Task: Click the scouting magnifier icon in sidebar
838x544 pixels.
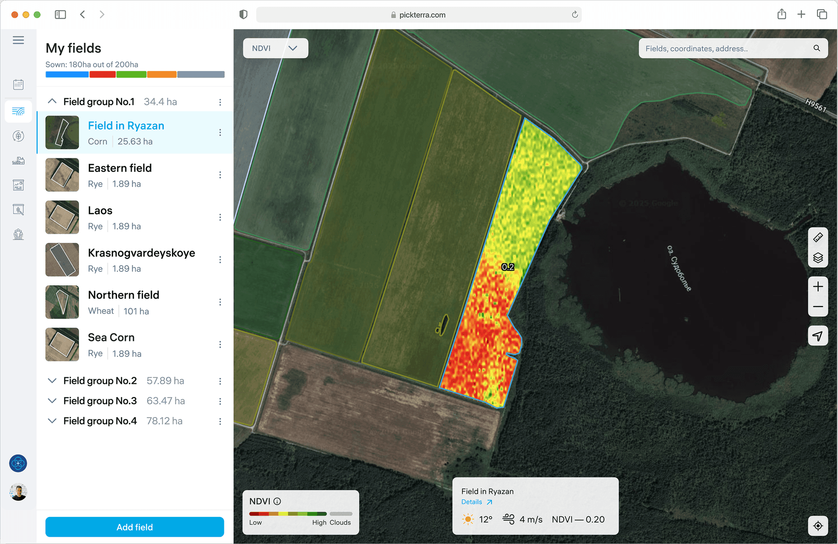Action: pyautogui.click(x=18, y=209)
